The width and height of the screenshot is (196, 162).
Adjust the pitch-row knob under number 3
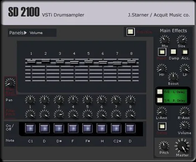59,114
